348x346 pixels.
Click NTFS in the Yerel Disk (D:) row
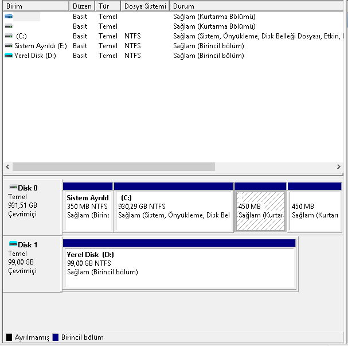(x=132, y=56)
